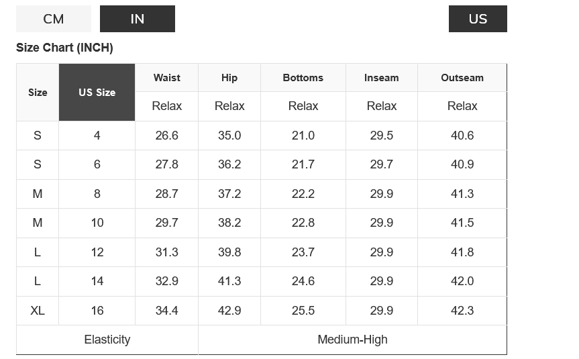Select the XL size row label
Screen dimensions: 579x359
point(38,311)
